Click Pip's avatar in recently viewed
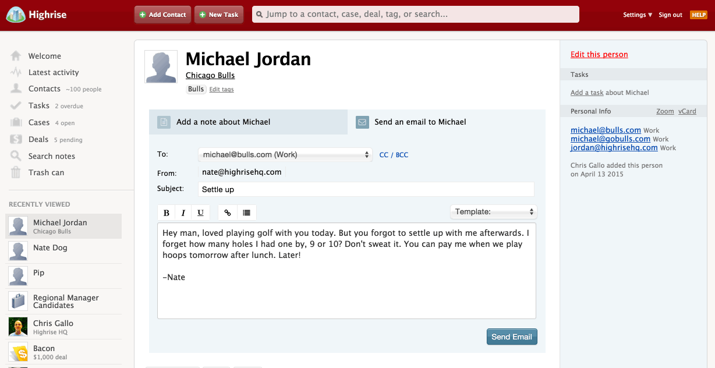715x368 pixels. point(18,276)
